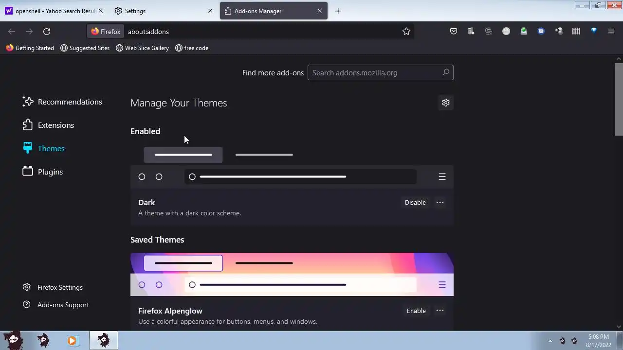The height and width of the screenshot is (350, 623).
Task: Open more options for Dark theme
Action: pos(440,202)
